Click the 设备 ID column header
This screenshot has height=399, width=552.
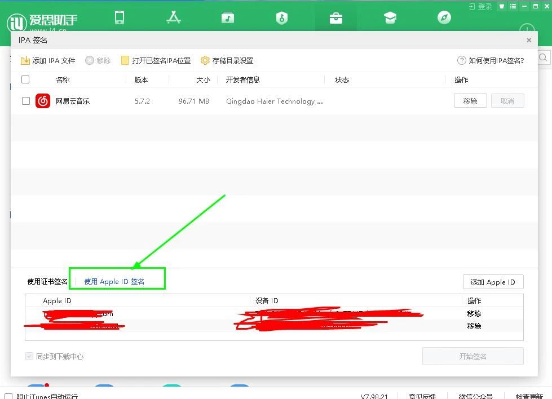[267, 301]
